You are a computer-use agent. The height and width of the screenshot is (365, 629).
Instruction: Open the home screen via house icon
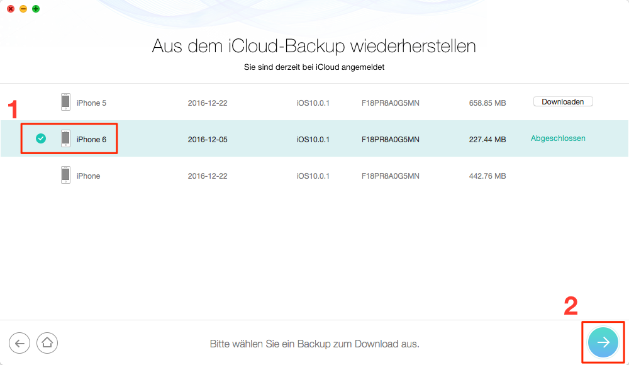point(47,343)
